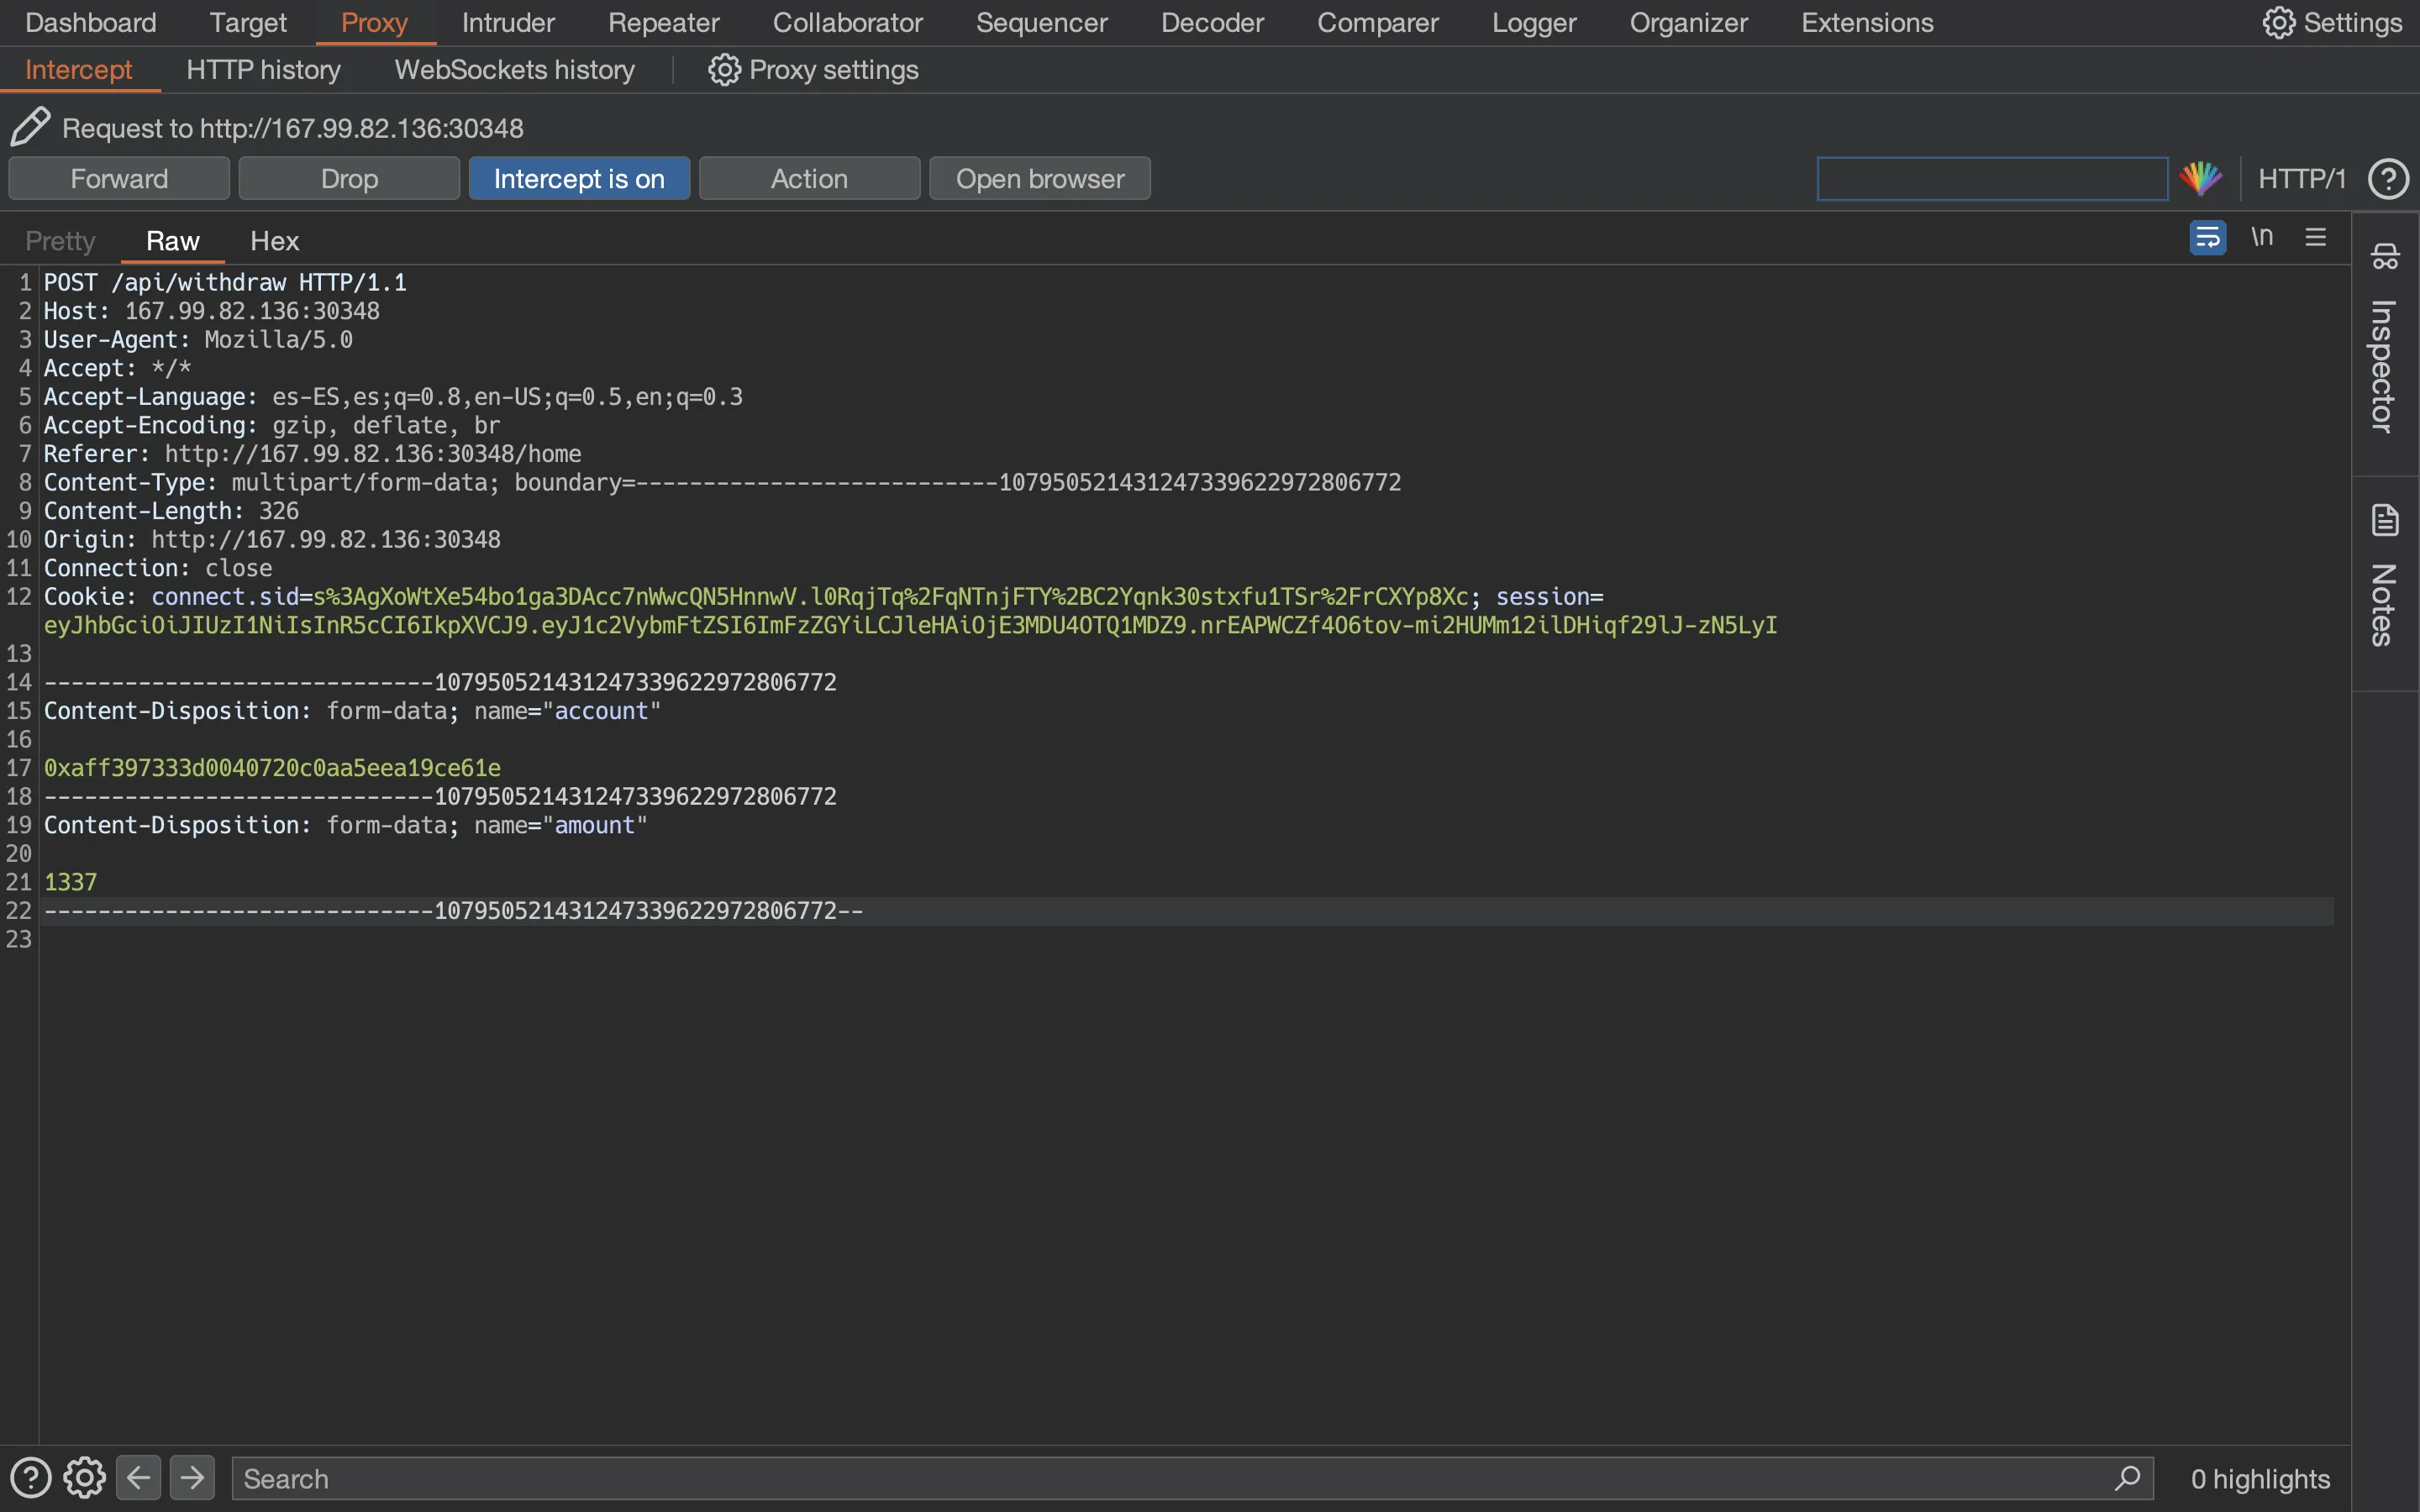Toggle Intercept is on button

(x=578, y=178)
